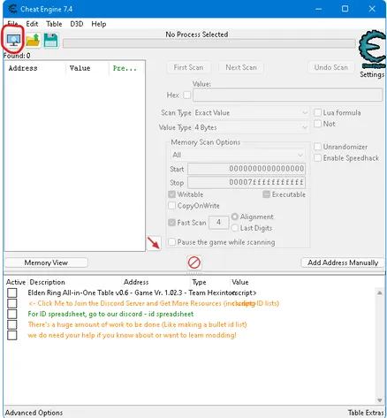The width and height of the screenshot is (387, 418).
Task: Tick the huge amount of work entry checkbox
Action: [12, 324]
